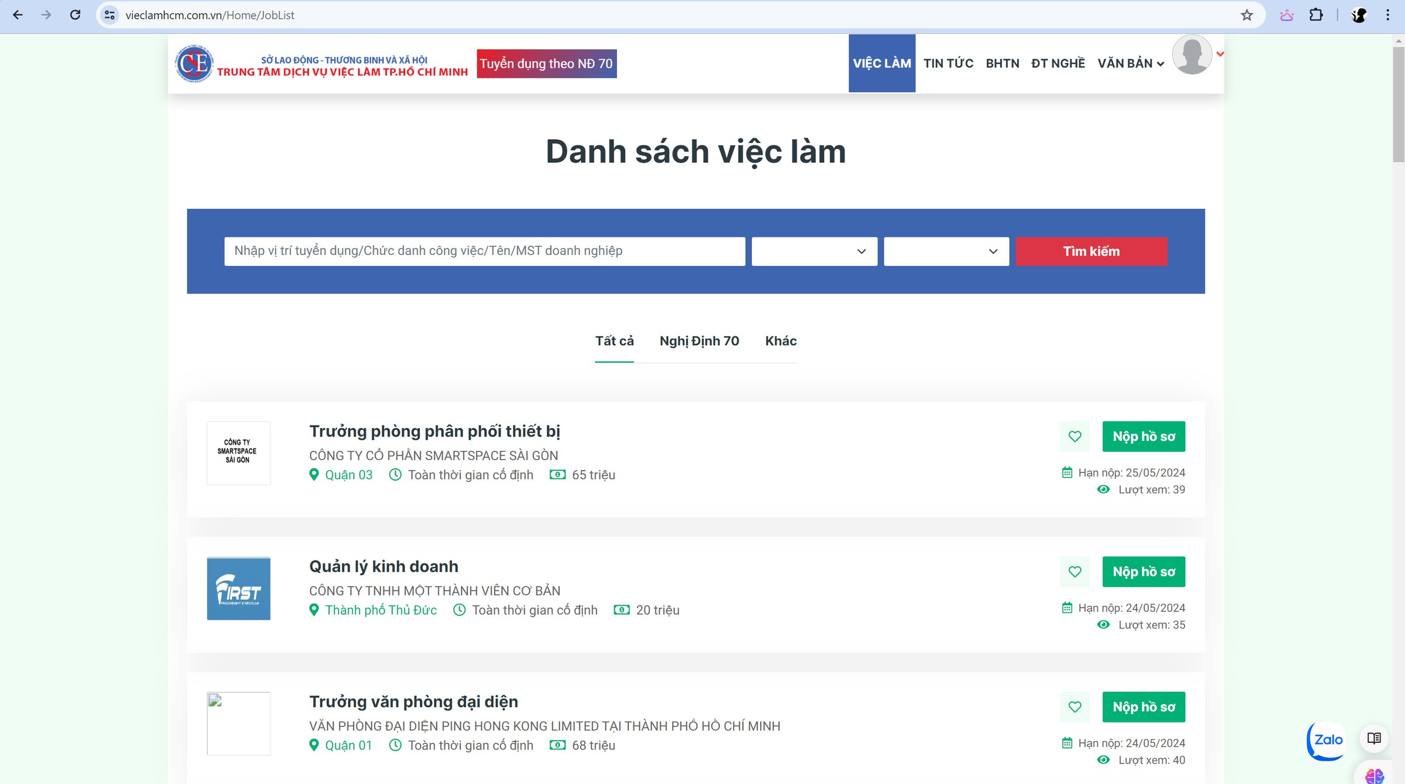The width and height of the screenshot is (1405, 784).
Task: Click Quận 03 location link
Action: coord(349,475)
